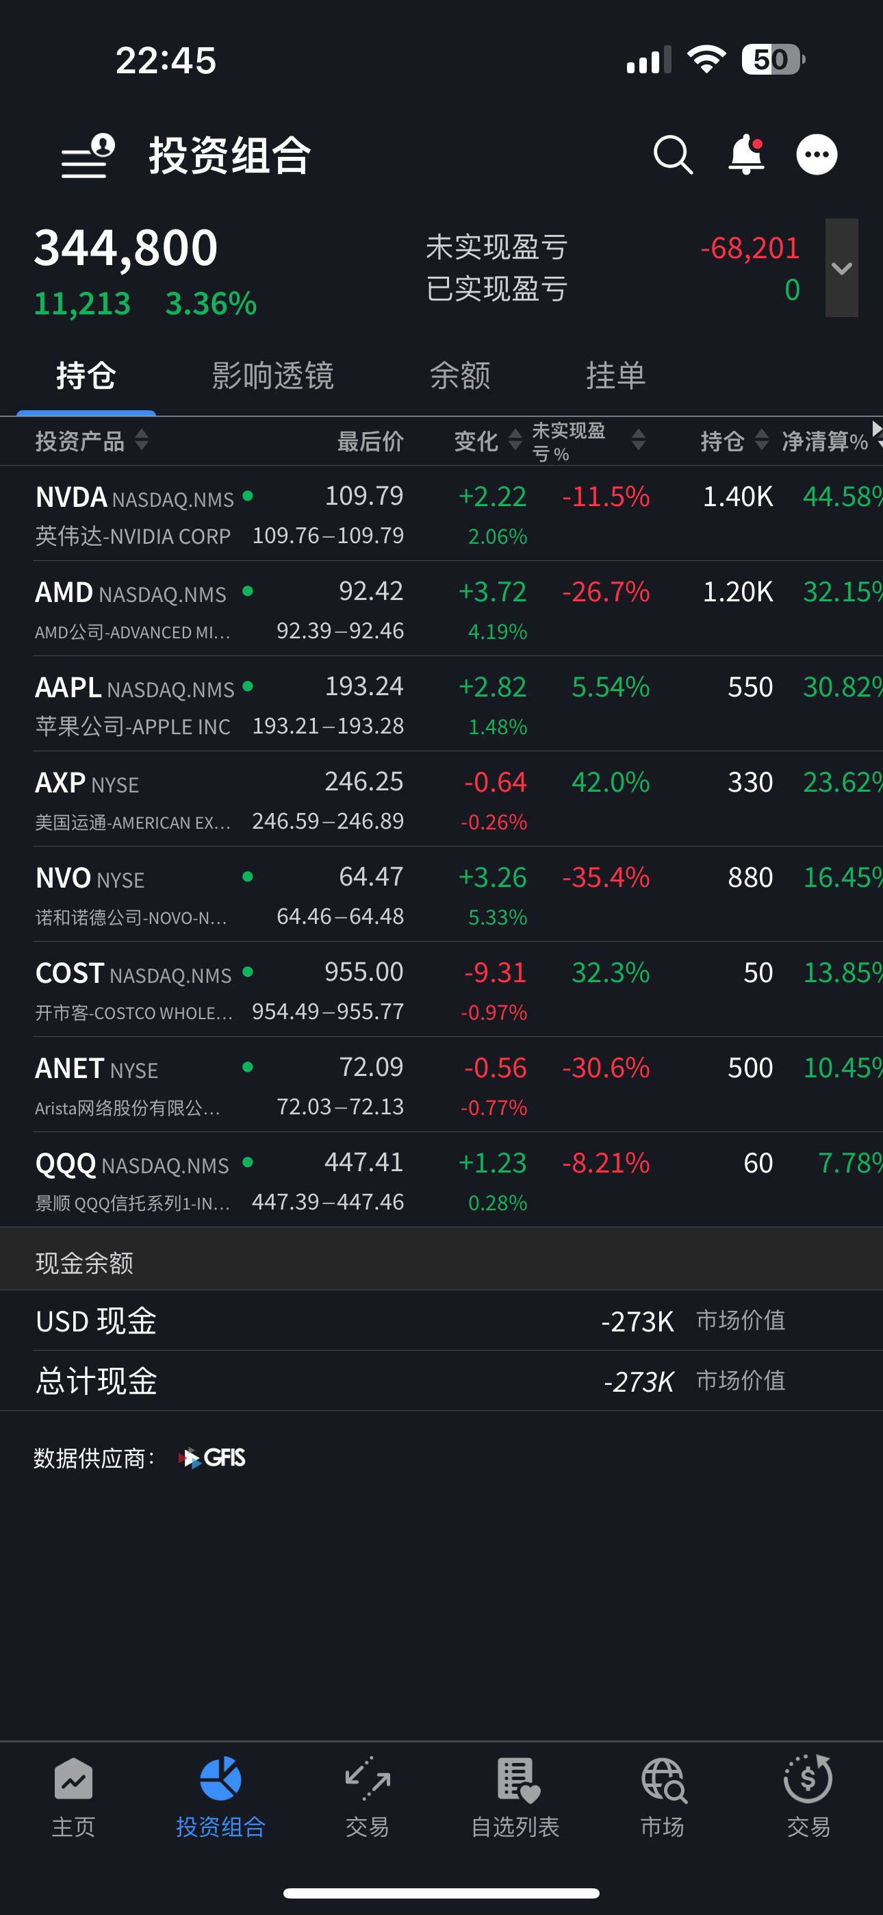Viewport: 883px width, 1915px height.
Task: Sort by 未实现盈亏% column arrows
Action: click(x=638, y=441)
